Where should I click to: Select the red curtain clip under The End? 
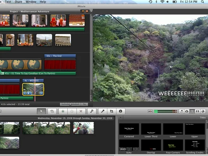tap(60, 65)
